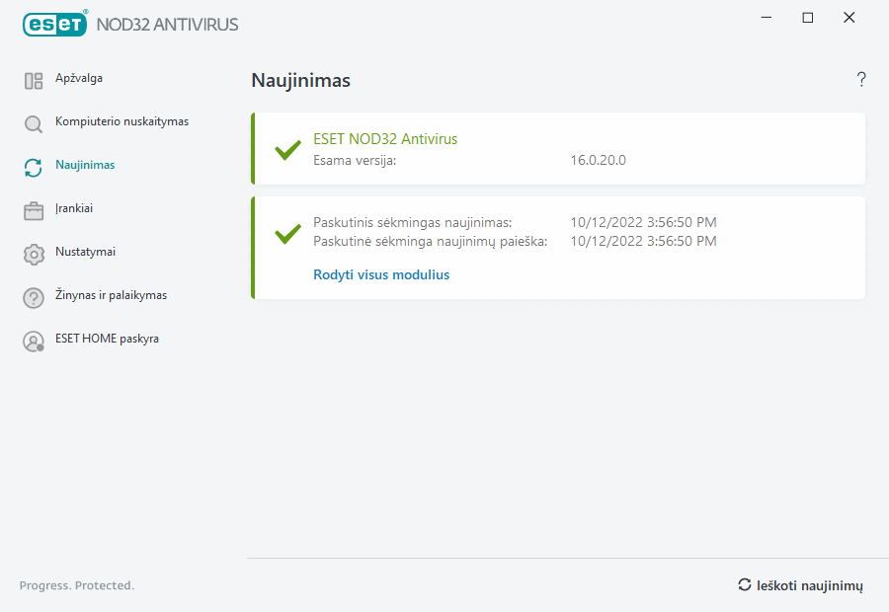Screen dimensions: 889x612
Task: Maximize the ESET window
Action: tap(808, 18)
